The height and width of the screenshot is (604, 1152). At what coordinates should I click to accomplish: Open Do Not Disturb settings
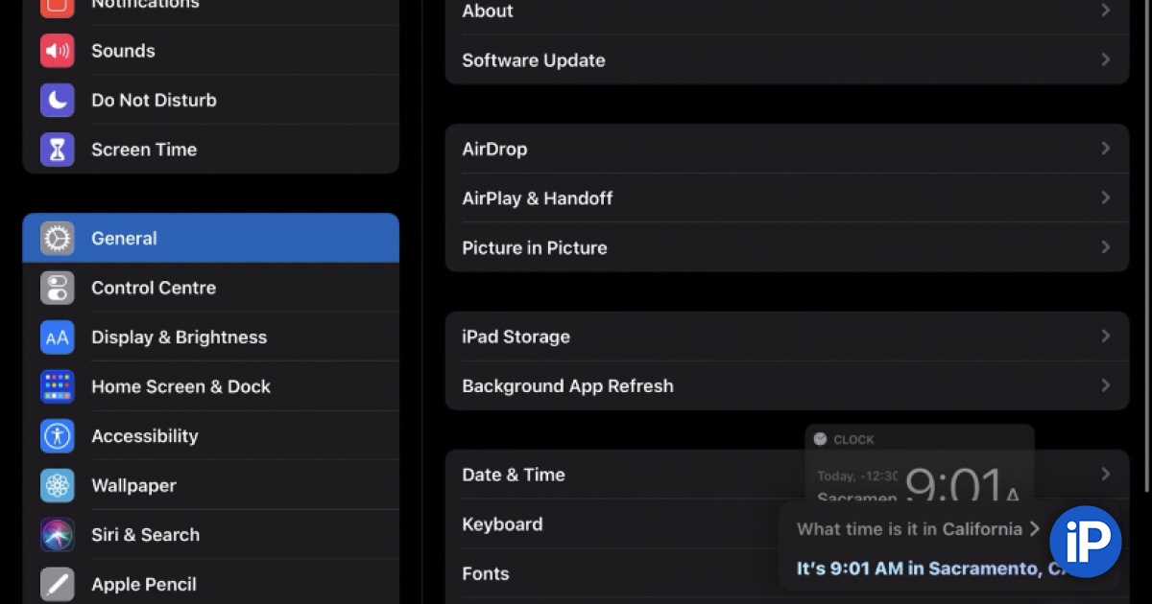[x=210, y=100]
